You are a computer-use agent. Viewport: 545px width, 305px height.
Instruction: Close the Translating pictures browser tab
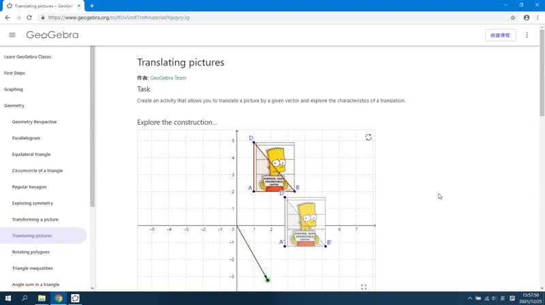click(79, 6)
